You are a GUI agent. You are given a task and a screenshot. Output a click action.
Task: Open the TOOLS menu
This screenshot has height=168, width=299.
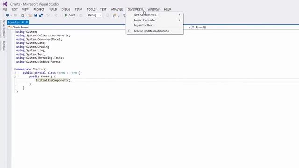coord(91,9)
